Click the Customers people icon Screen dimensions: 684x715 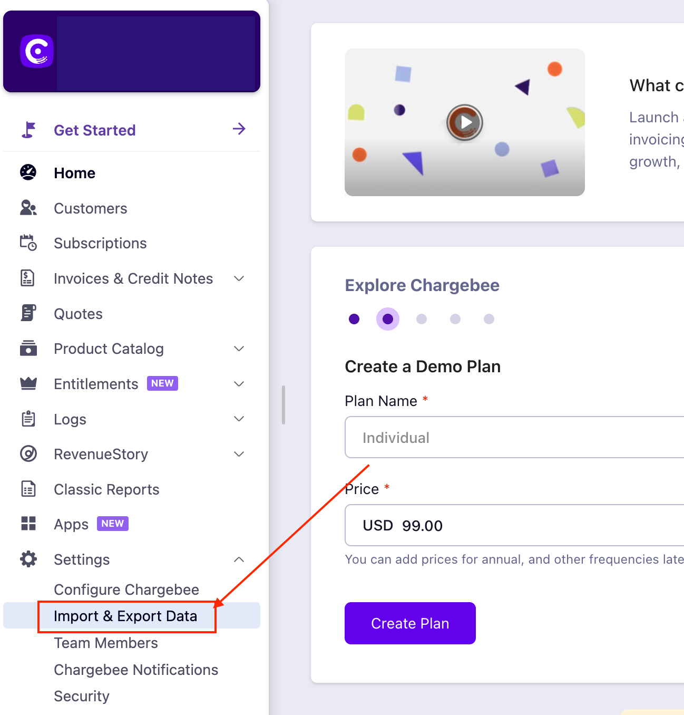tap(28, 208)
